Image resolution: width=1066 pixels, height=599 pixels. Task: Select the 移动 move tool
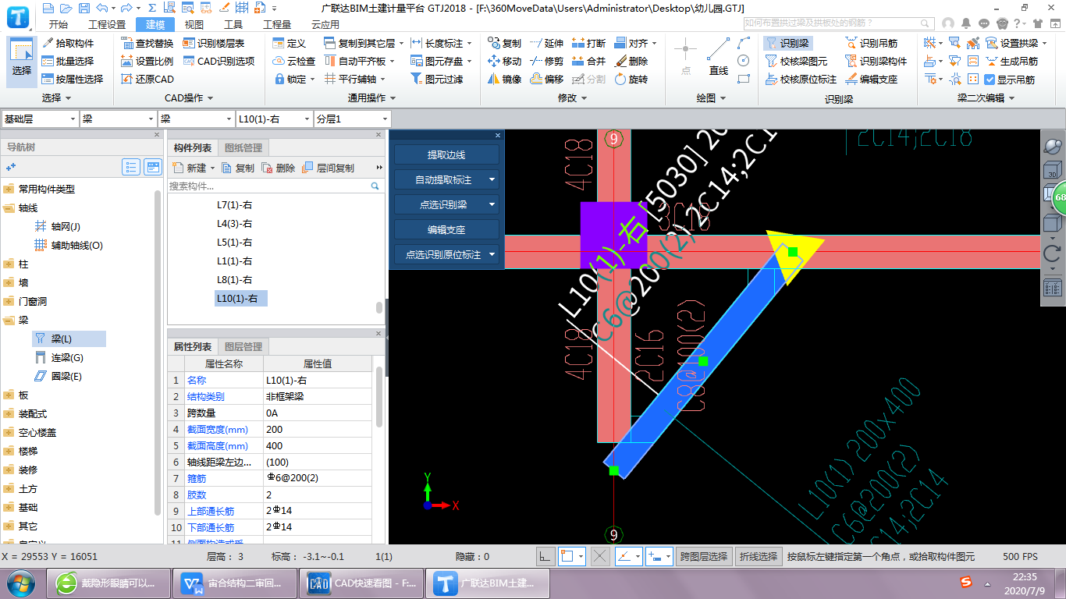pos(504,61)
